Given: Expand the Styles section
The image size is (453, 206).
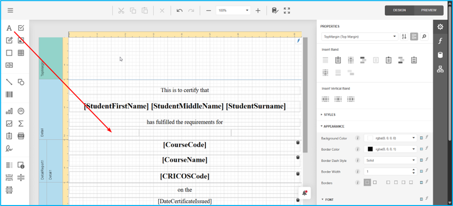Looking at the screenshot, I should 329,114.
